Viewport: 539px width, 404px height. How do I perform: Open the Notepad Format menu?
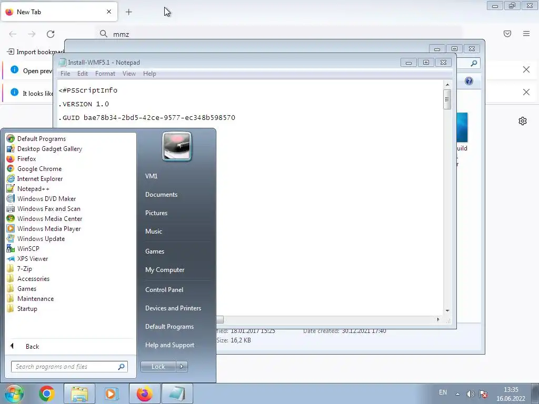tap(105, 74)
